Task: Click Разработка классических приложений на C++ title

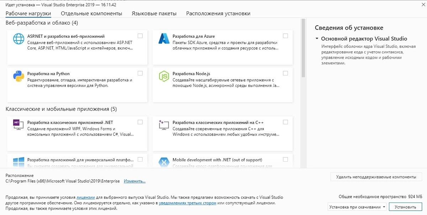Action: pyautogui.click(x=218, y=123)
